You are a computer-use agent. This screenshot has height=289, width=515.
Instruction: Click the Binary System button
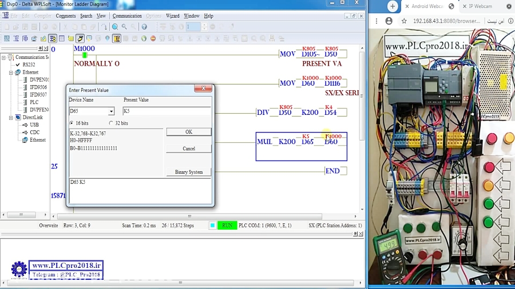tap(188, 172)
